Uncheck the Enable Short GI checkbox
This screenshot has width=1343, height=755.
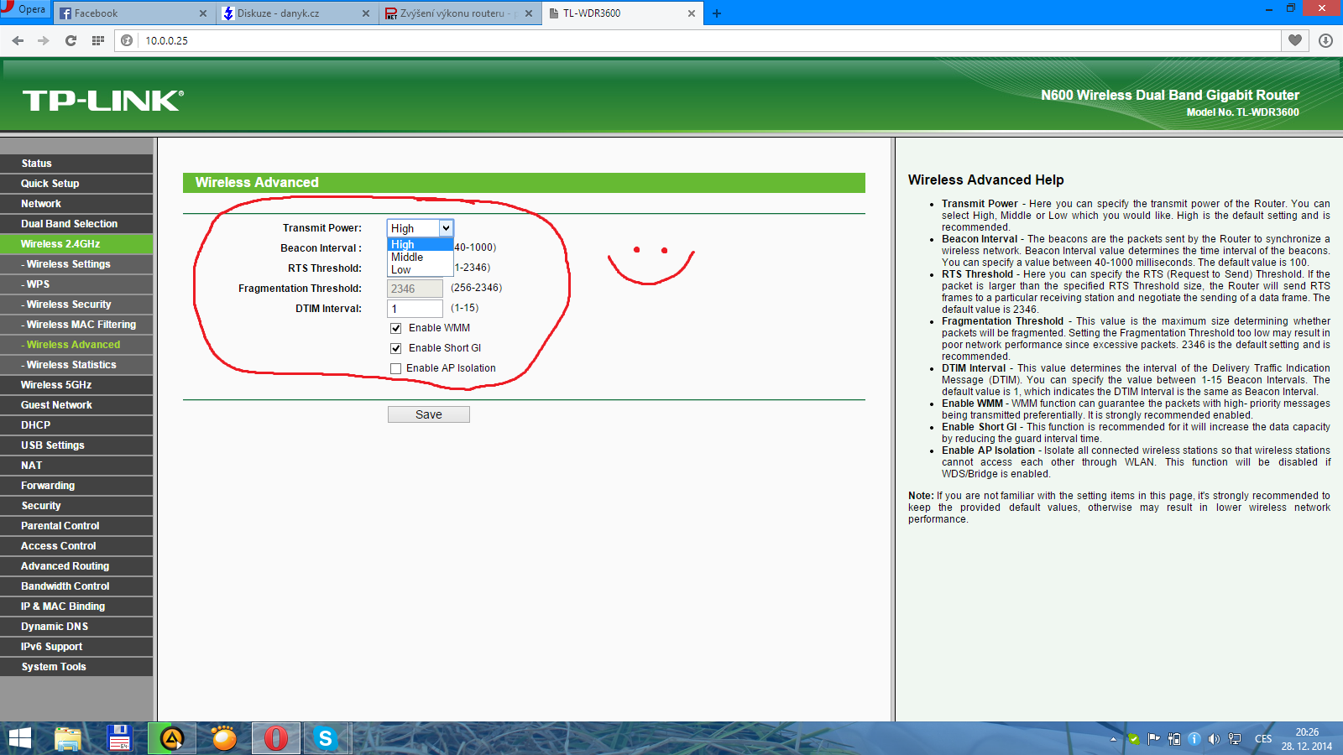click(x=396, y=348)
